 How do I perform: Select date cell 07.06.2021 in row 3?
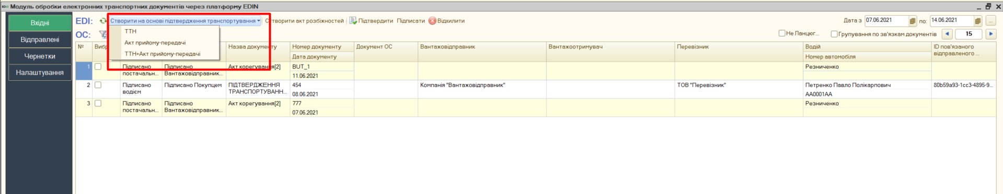pos(322,113)
